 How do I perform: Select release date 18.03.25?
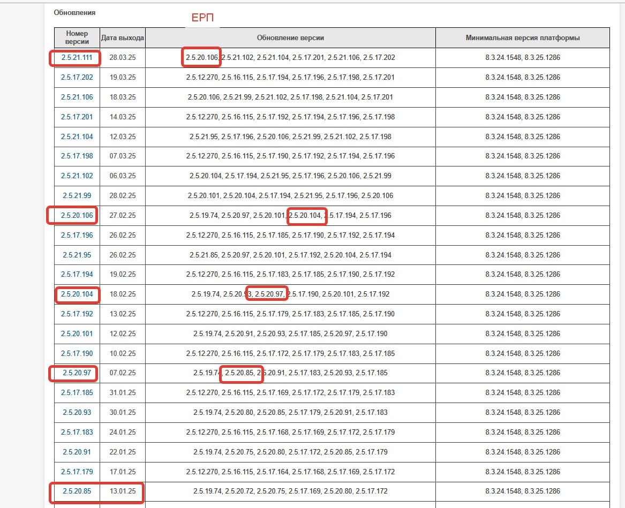point(122,97)
